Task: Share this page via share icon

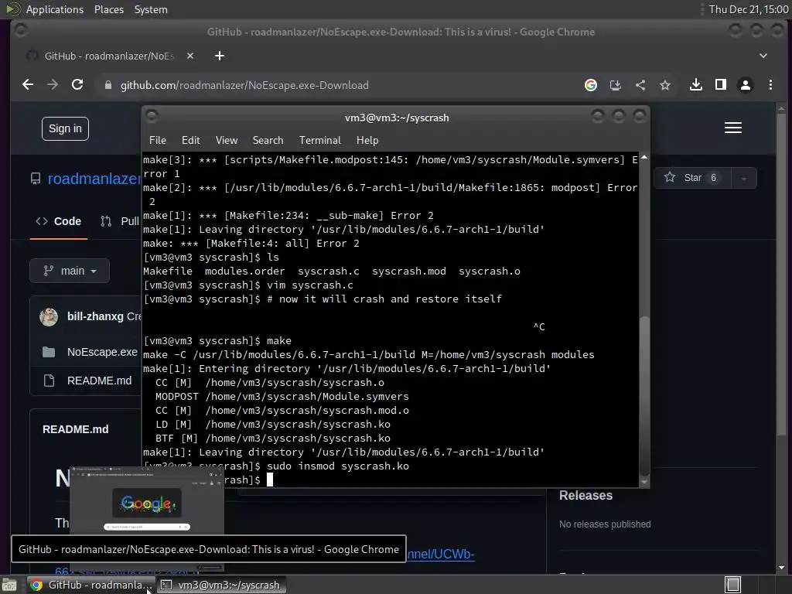Action: pos(640,85)
